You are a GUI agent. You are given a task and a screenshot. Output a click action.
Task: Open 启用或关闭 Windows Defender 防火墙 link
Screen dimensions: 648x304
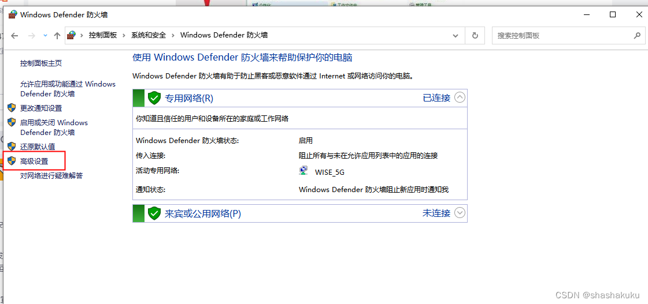pyautogui.click(x=54, y=127)
